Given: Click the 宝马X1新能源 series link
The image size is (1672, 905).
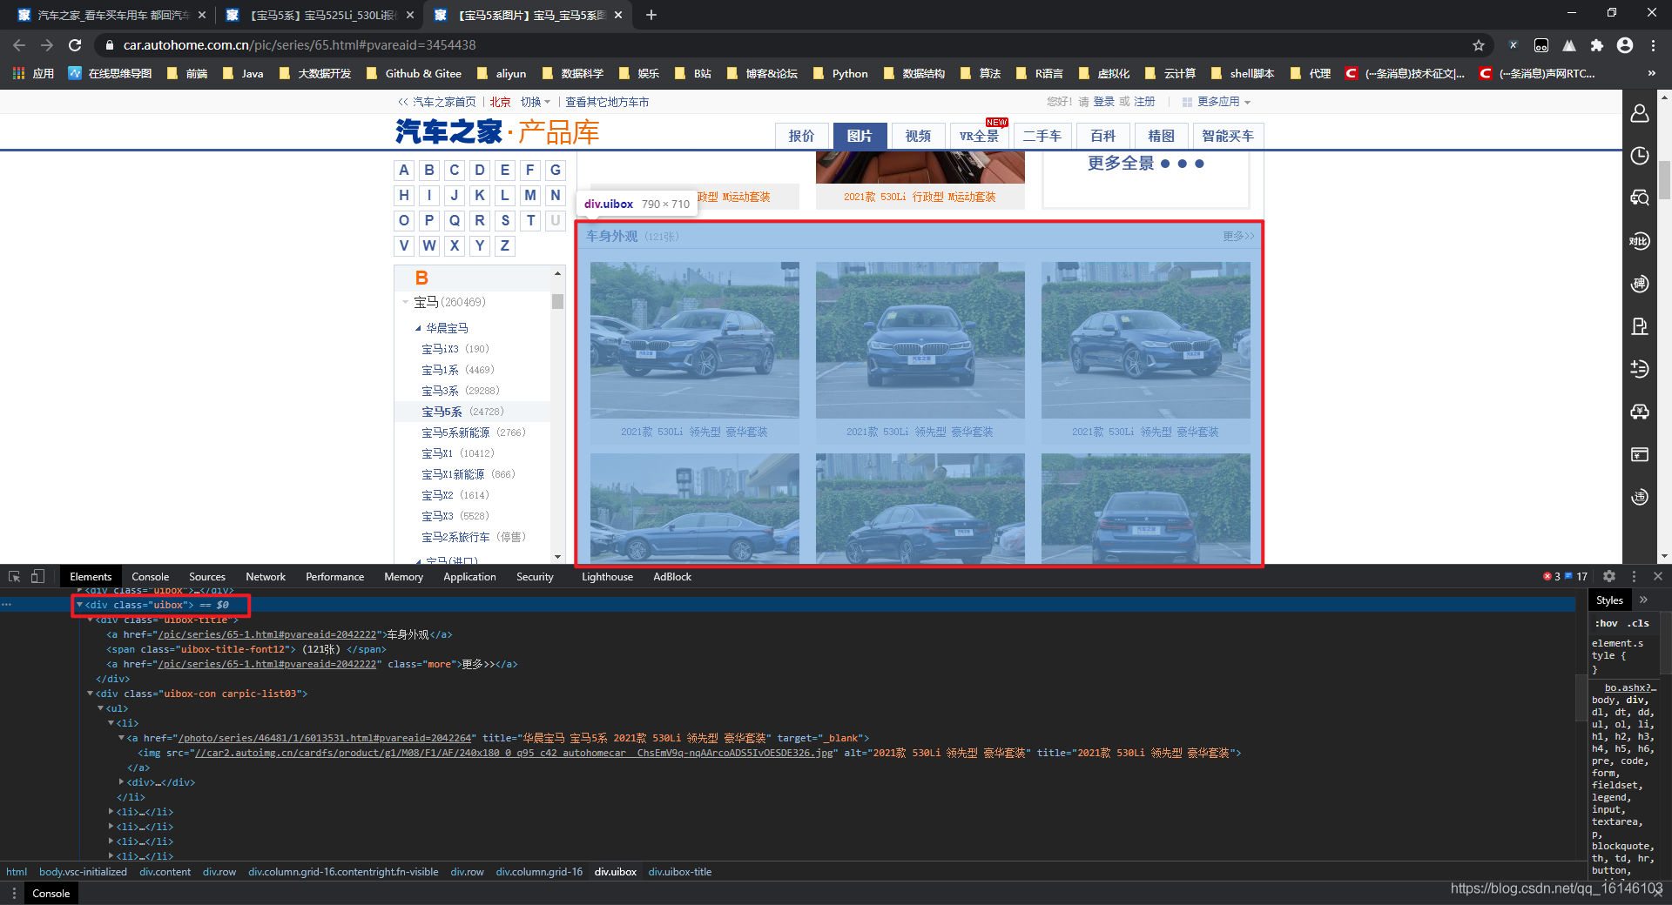Looking at the screenshot, I should point(453,474).
